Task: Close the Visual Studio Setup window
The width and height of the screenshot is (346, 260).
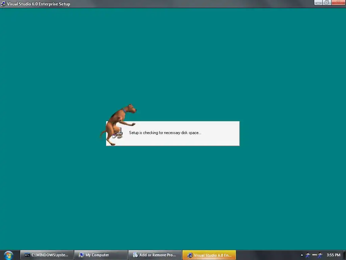Action: [x=338, y=3]
